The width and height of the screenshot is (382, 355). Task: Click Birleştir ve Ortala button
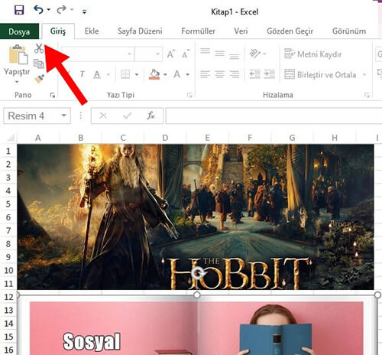click(320, 75)
